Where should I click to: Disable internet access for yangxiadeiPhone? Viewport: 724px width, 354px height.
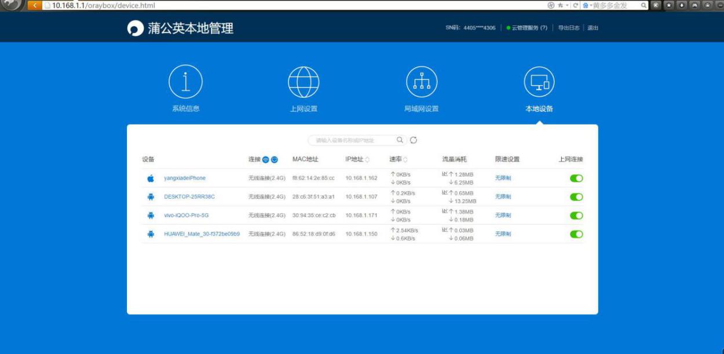coord(576,178)
